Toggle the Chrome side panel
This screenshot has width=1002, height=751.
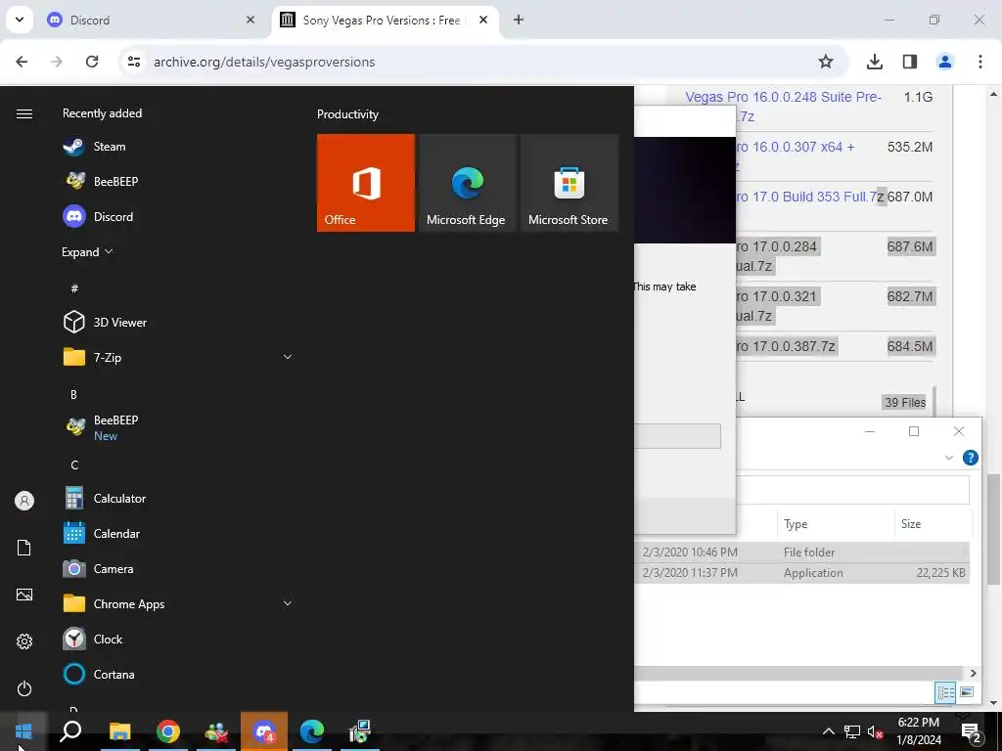(910, 62)
